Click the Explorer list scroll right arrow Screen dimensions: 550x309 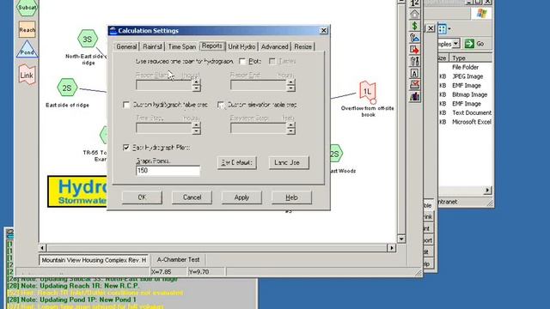point(487,191)
